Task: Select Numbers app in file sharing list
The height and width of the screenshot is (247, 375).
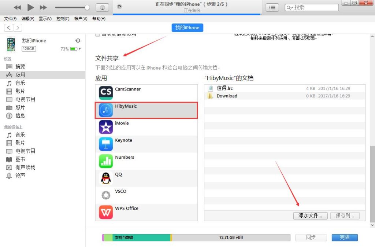Action: coord(146,161)
